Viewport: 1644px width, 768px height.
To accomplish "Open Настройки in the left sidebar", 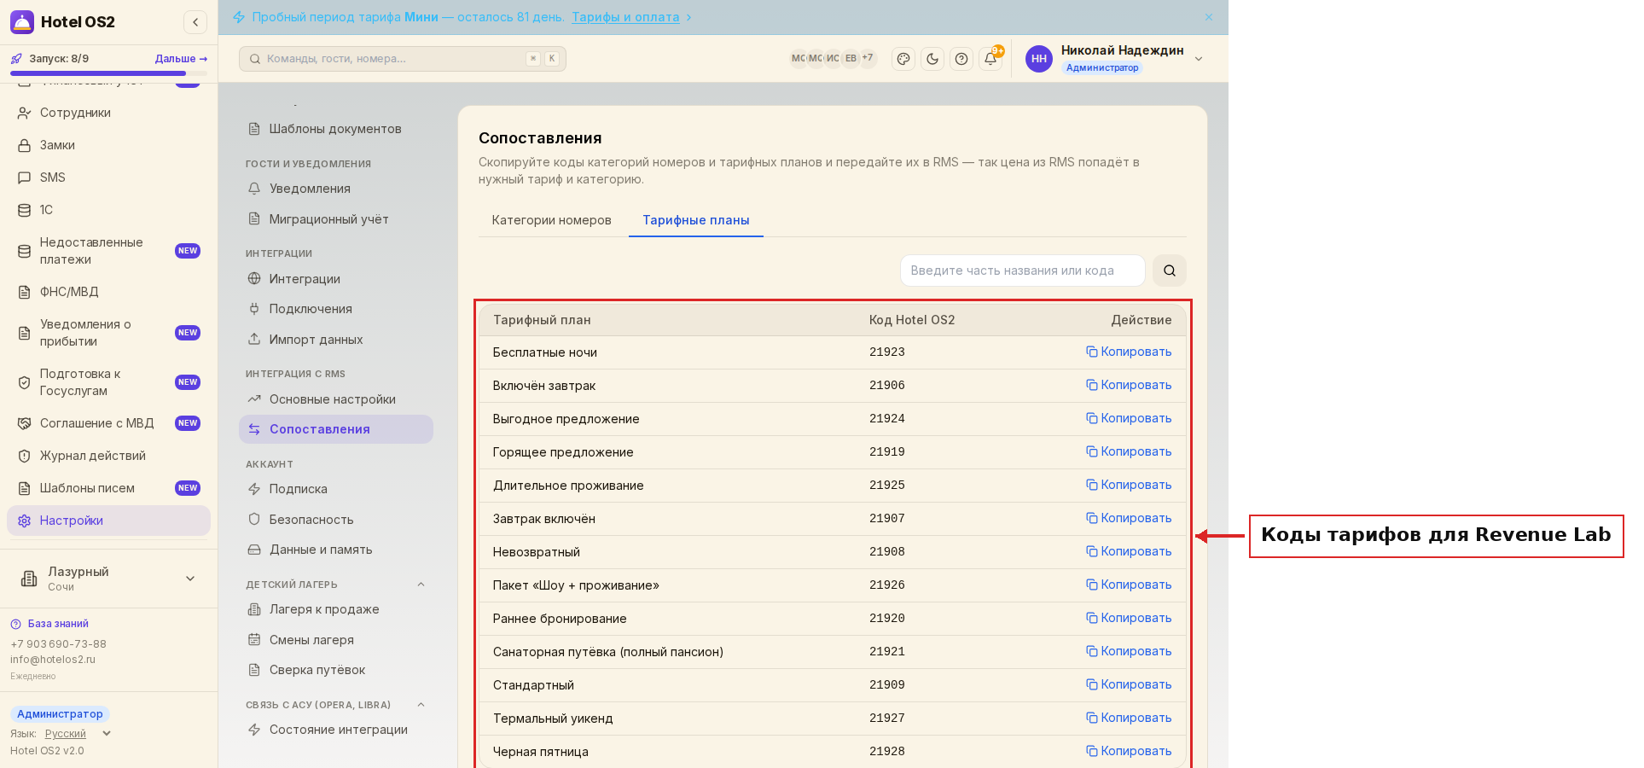I will pos(108,521).
